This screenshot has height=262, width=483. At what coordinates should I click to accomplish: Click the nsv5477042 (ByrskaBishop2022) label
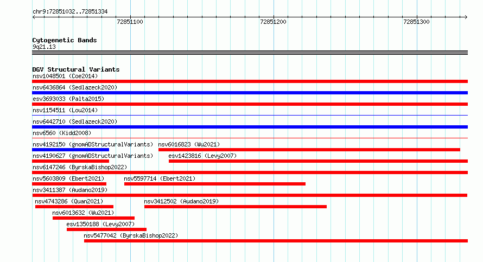click(x=131, y=235)
